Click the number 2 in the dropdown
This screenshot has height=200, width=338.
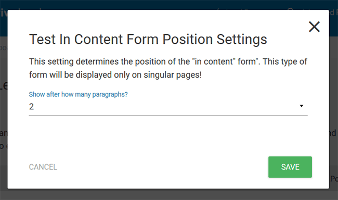click(x=32, y=106)
